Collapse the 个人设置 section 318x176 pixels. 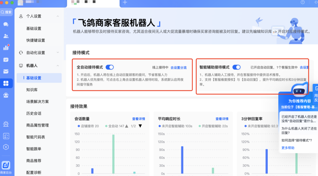(x=58, y=16)
